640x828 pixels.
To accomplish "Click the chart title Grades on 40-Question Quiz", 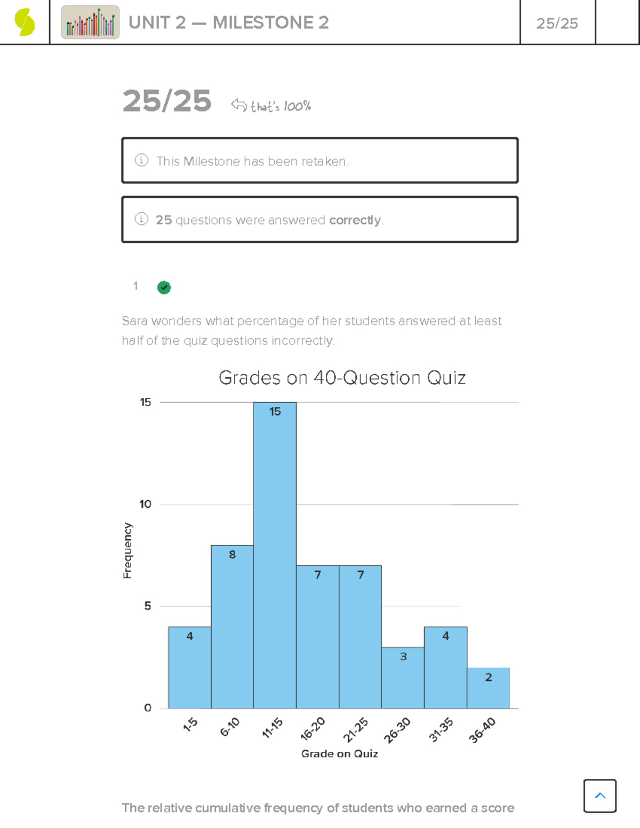I will [x=342, y=377].
